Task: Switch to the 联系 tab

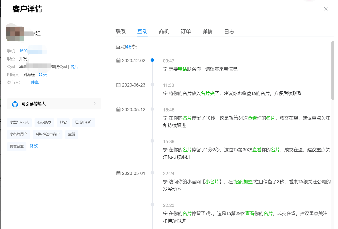Action: (121, 31)
